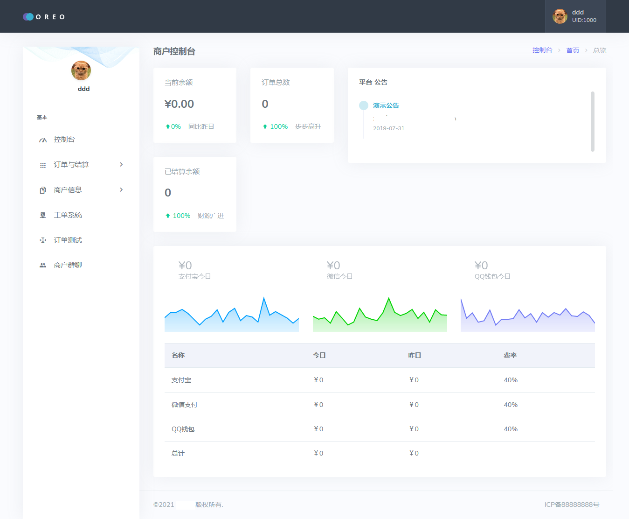Click the blue 支付宝今日 area chart
The height and width of the screenshot is (519, 629).
[x=232, y=317]
